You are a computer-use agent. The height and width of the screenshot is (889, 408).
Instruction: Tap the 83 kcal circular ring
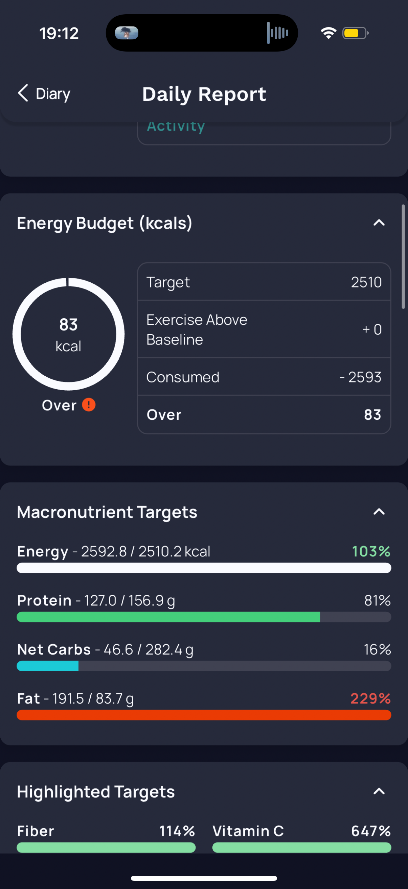coord(69,334)
